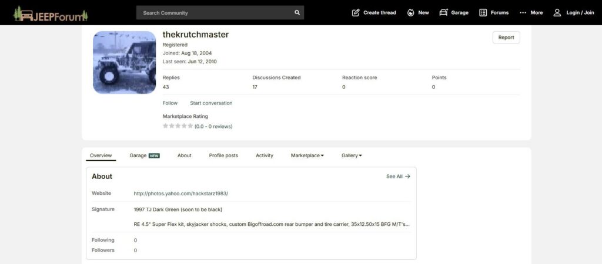
Task: Switch to the Profile posts tab
Action: (x=223, y=155)
